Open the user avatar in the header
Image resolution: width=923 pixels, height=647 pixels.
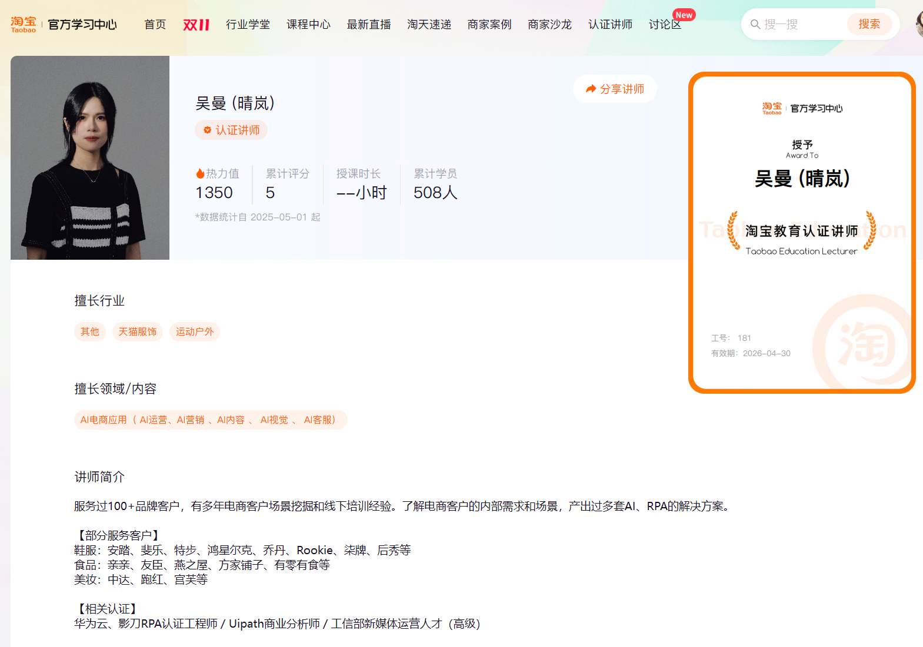919,24
